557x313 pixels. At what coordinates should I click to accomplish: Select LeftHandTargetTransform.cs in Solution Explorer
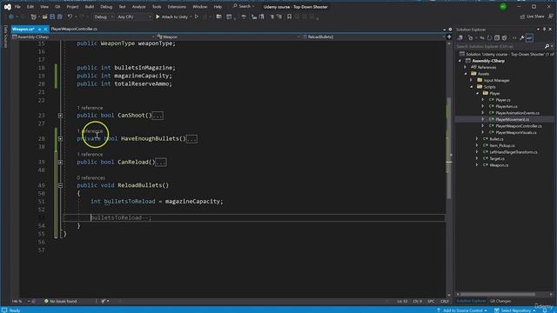click(513, 152)
